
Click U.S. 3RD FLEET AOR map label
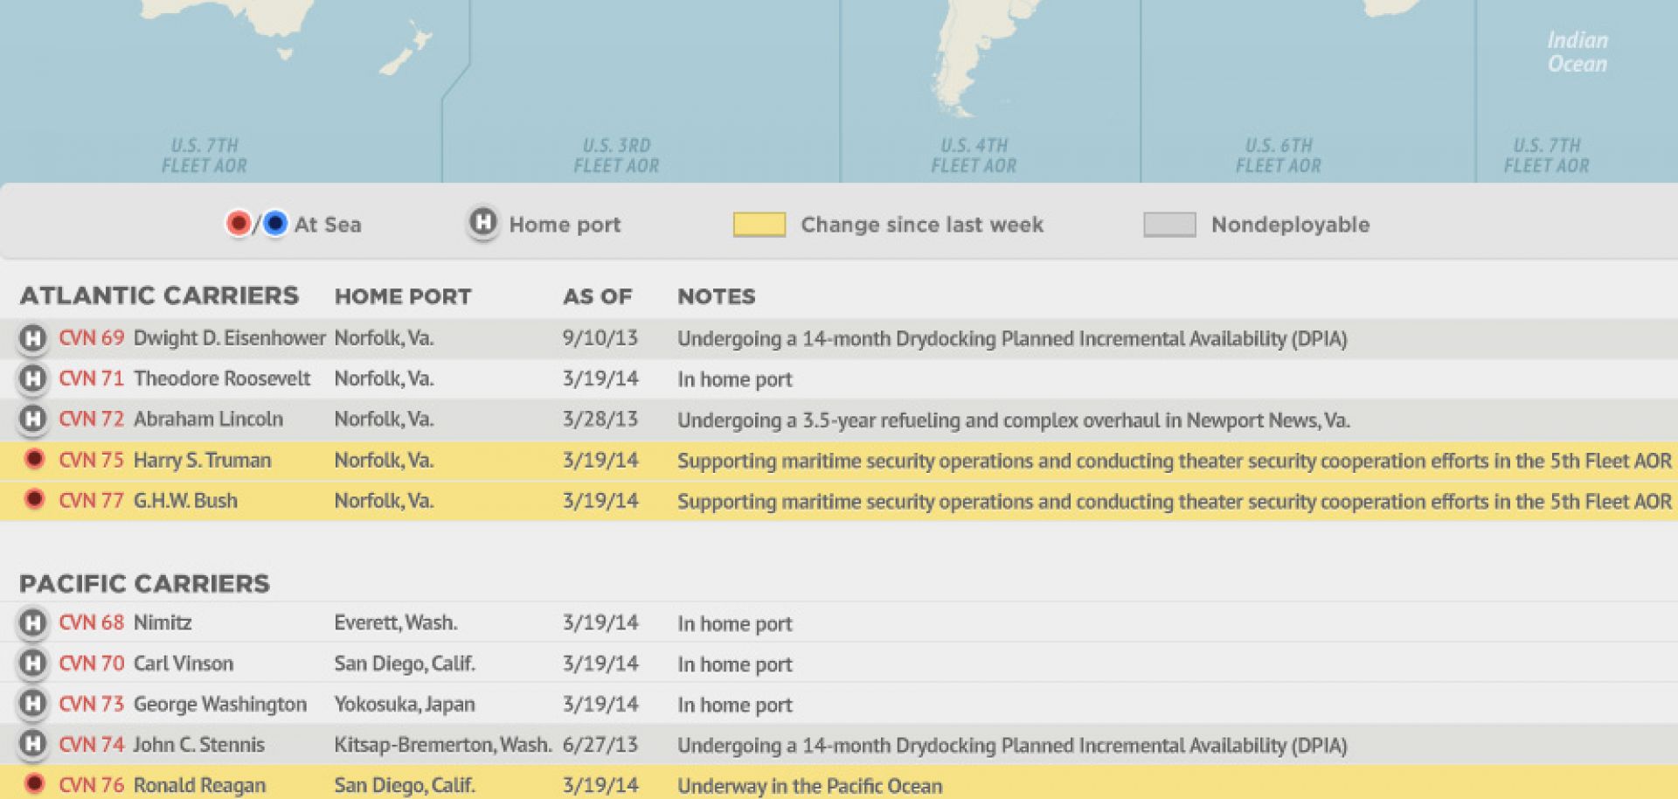tap(616, 156)
